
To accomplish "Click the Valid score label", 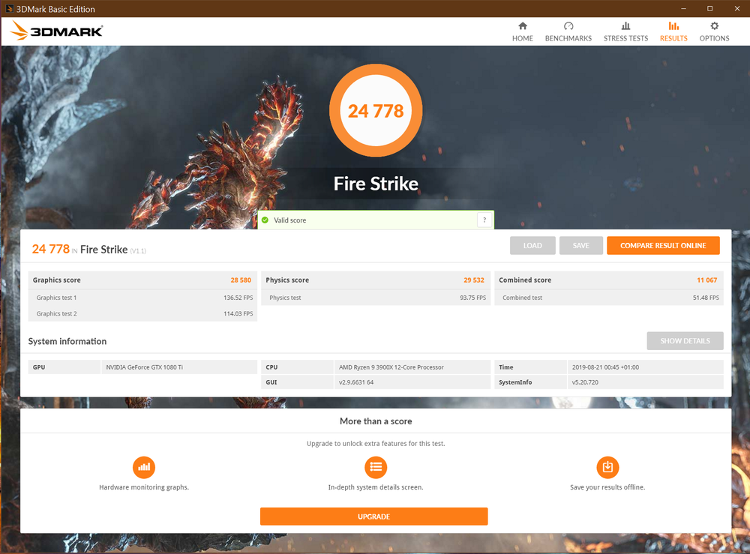I will (x=289, y=220).
